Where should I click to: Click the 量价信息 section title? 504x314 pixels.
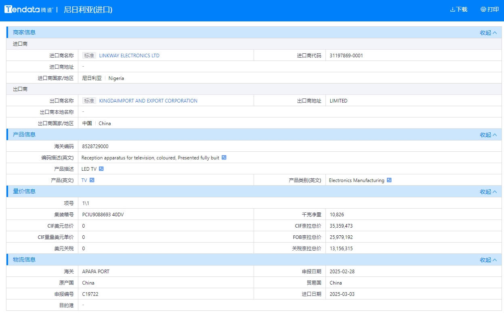(x=24, y=192)
